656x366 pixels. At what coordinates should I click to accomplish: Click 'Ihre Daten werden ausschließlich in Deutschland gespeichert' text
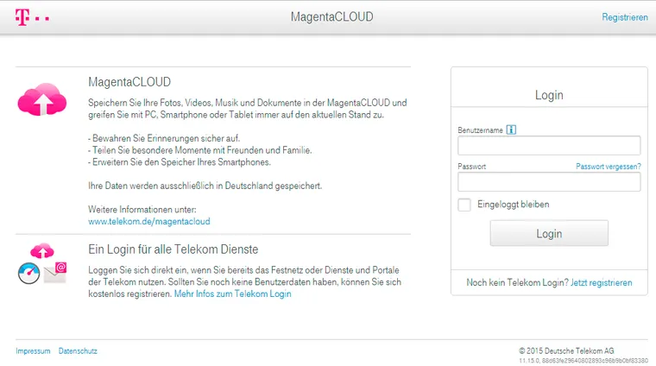[205, 186]
